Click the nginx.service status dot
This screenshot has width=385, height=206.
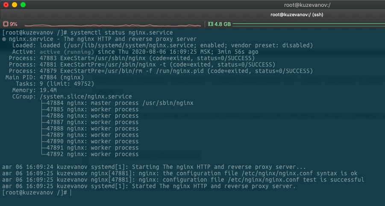pos(4,39)
